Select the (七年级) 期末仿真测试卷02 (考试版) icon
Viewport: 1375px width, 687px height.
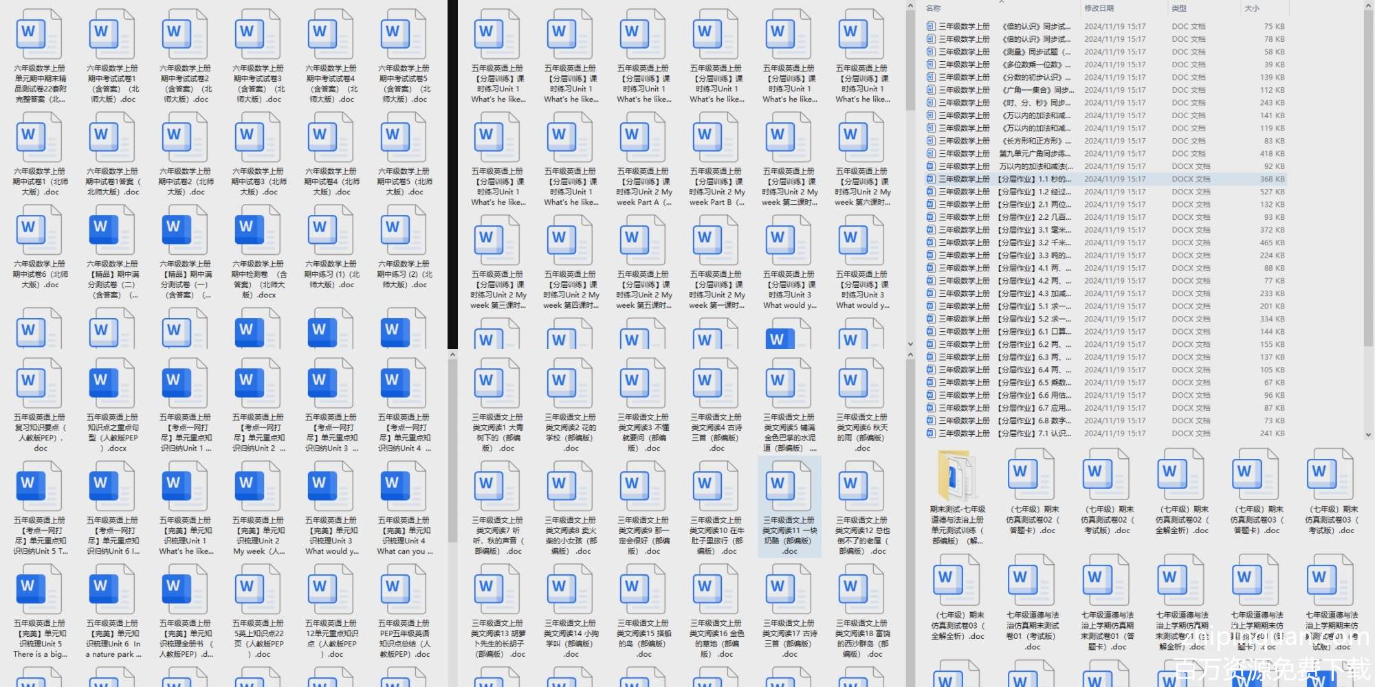(x=1105, y=475)
